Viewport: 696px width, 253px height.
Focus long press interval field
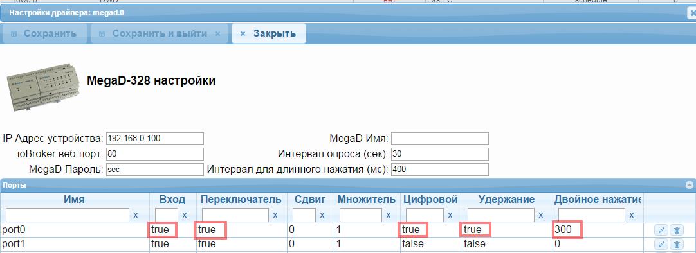pyautogui.click(x=440, y=170)
